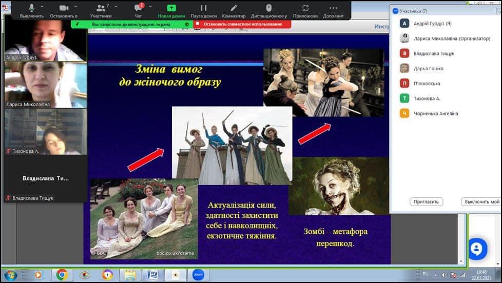Click the Выключить мой mute button
Screen dimensions: 502x283
481,202
